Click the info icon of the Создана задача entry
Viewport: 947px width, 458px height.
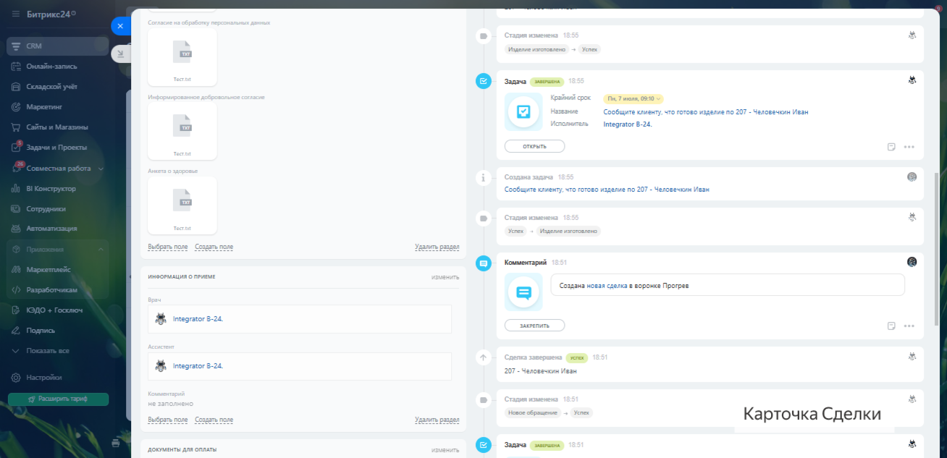[484, 177]
